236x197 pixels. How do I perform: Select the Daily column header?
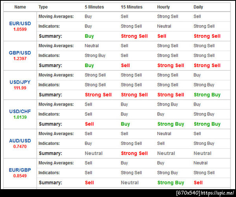[198, 7]
